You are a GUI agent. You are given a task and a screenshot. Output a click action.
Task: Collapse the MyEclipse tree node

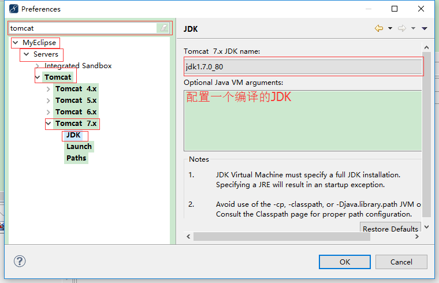[x=16, y=43]
